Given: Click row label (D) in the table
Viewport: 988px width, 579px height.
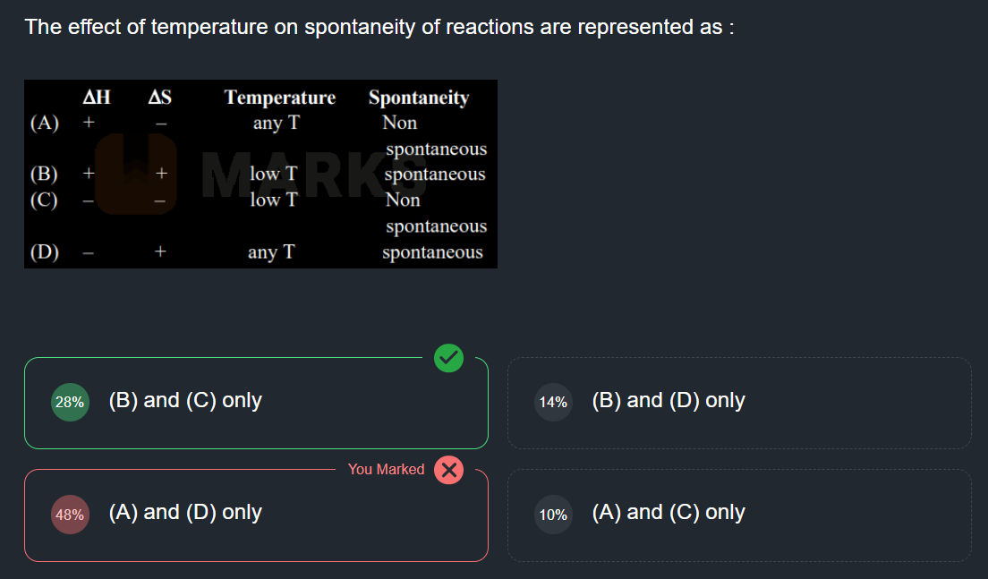Looking at the screenshot, I should 45,252.
